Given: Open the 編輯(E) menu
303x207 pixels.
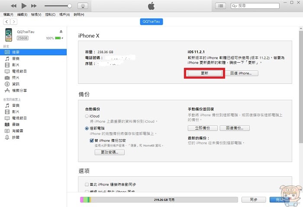Looking at the screenshot, I should (22, 14).
